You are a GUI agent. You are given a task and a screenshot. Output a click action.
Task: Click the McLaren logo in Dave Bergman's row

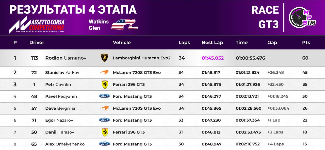point(104,108)
